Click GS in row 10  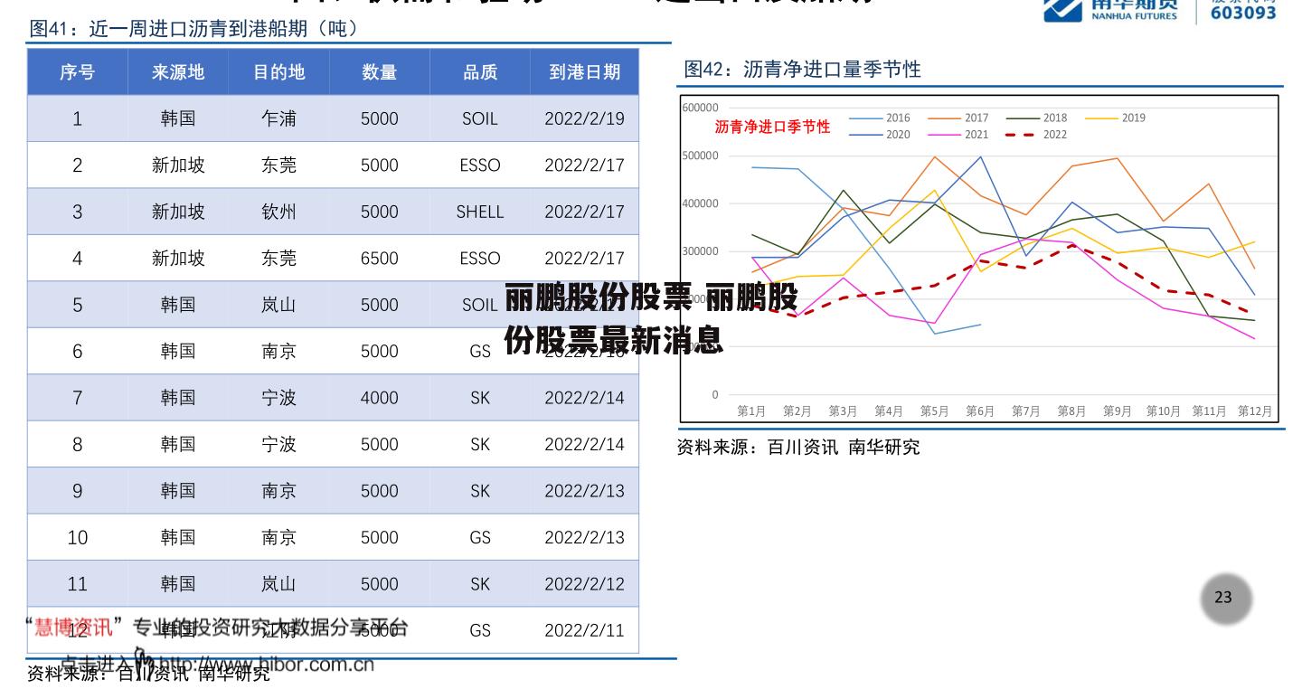pos(480,537)
